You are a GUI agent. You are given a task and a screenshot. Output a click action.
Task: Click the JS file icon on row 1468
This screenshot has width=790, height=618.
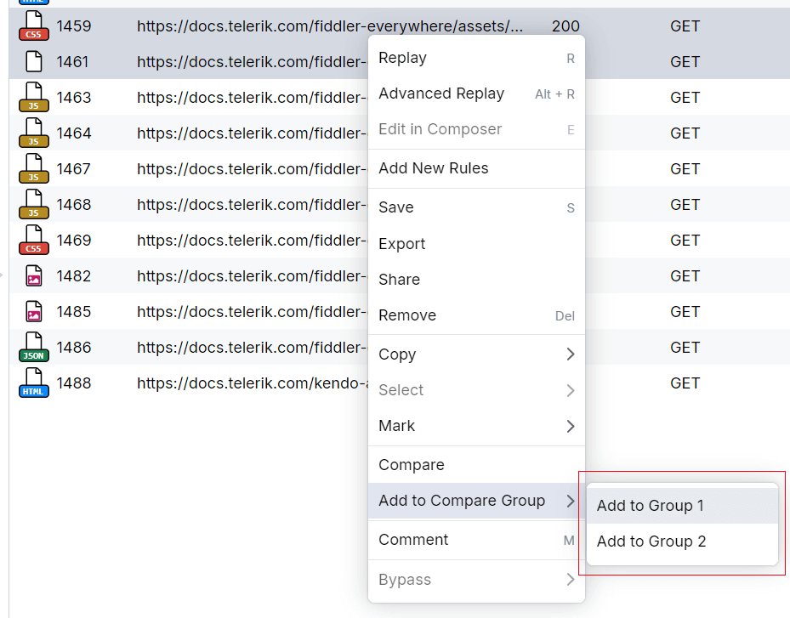pos(34,204)
